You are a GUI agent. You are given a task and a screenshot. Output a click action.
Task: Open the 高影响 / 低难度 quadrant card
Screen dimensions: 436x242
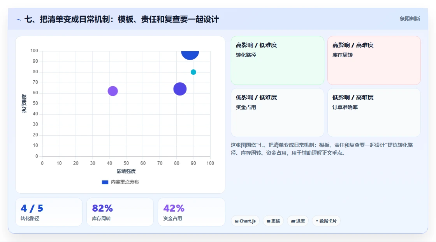pyautogui.click(x=278, y=60)
